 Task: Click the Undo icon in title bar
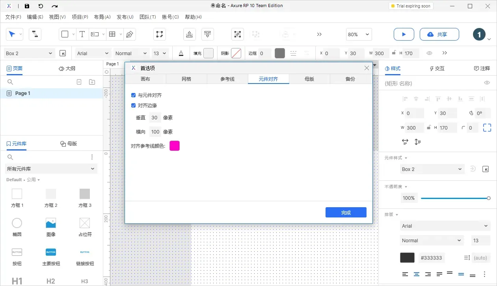click(41, 6)
